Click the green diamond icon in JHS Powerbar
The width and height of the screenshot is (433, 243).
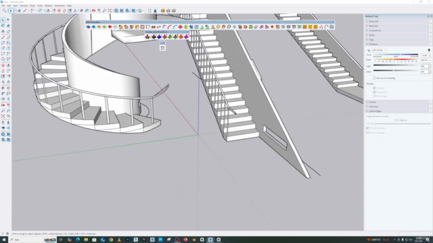tap(104, 27)
